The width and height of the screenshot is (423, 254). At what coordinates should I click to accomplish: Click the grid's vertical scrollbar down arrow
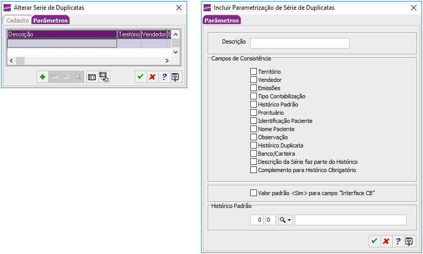[x=175, y=52]
